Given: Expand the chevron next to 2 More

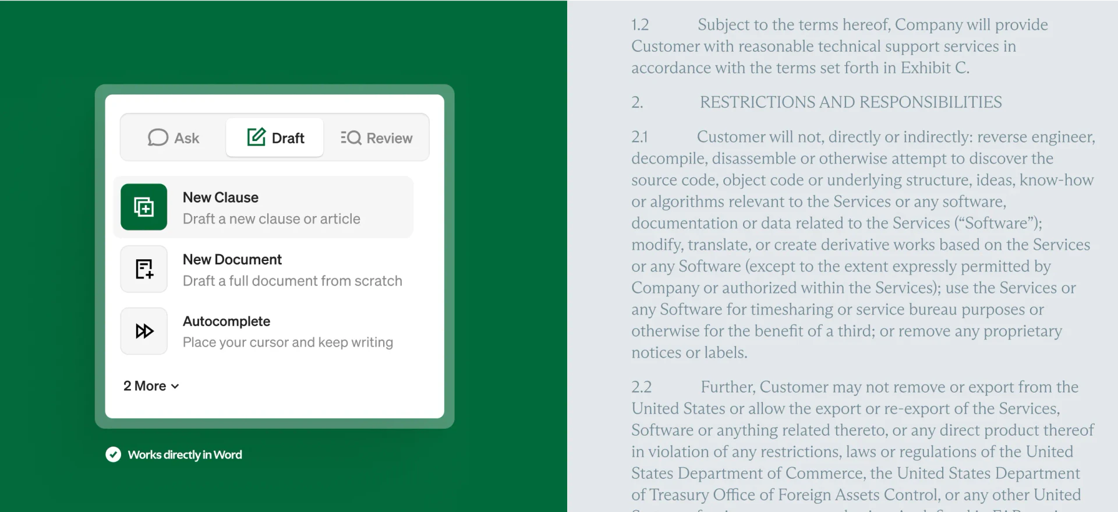Looking at the screenshot, I should 175,386.
